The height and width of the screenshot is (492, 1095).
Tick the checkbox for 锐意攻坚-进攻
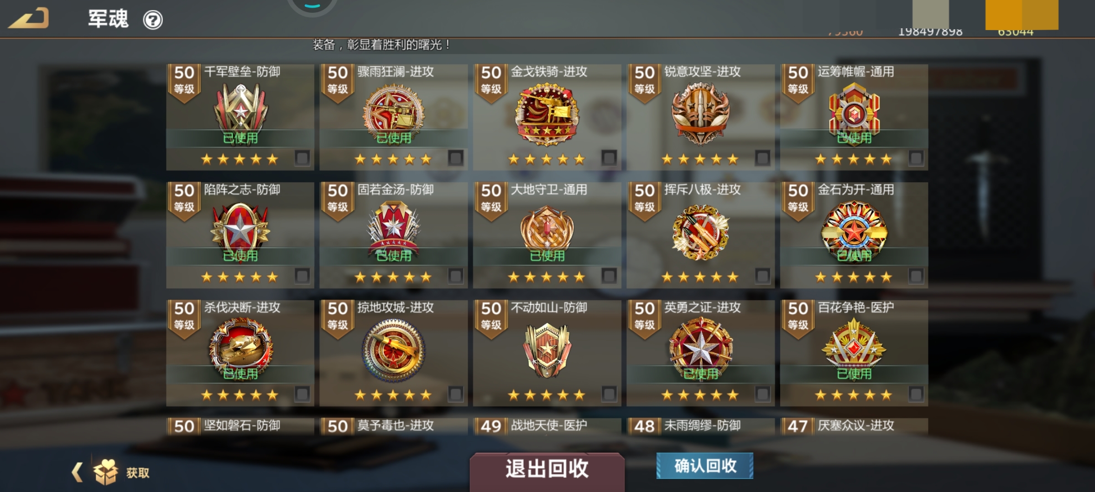[762, 158]
